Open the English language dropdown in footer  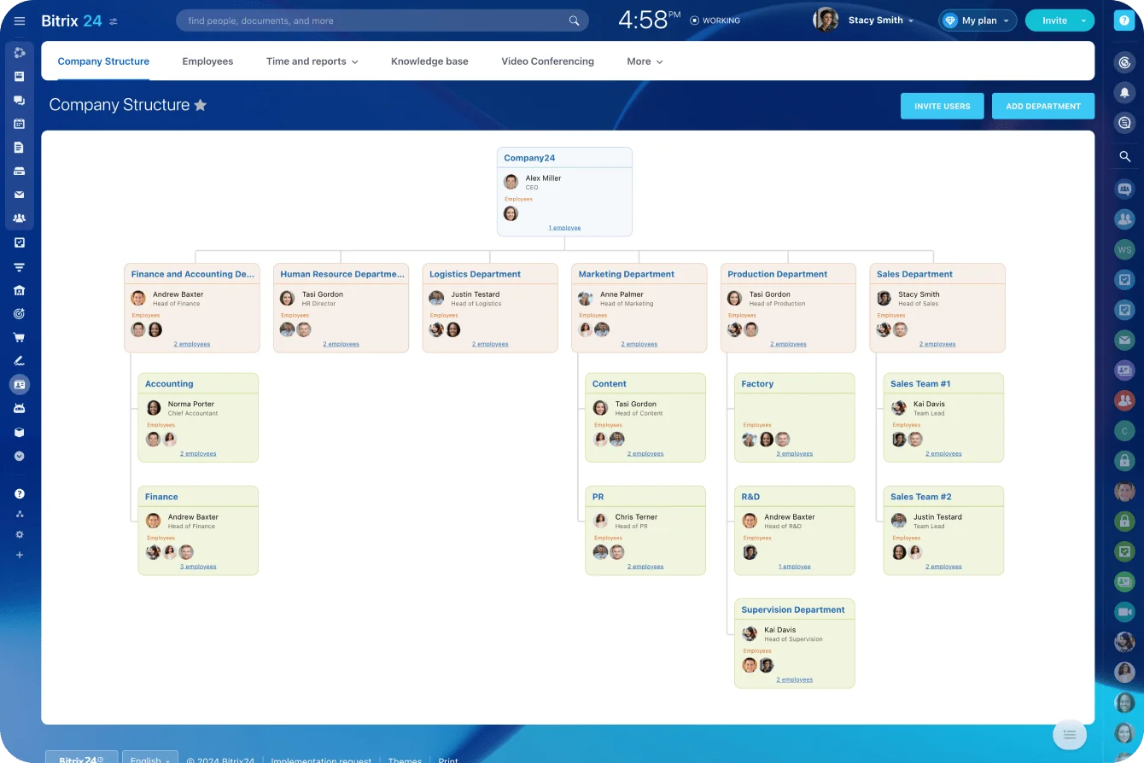(150, 760)
